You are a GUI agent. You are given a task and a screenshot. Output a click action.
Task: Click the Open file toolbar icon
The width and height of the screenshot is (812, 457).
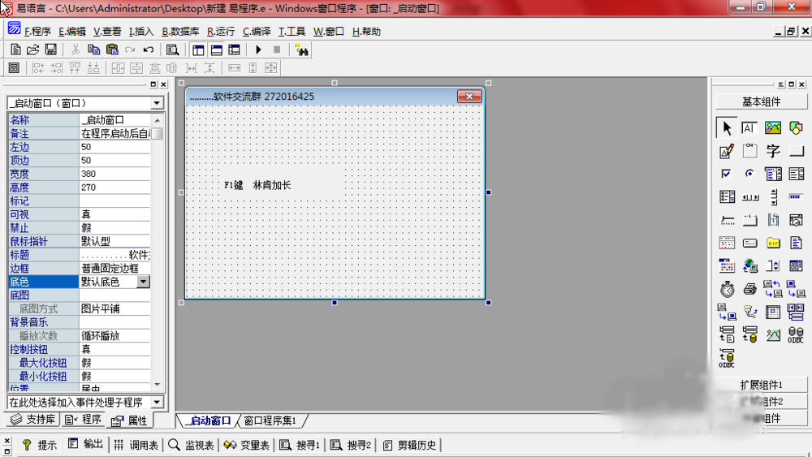[32, 50]
